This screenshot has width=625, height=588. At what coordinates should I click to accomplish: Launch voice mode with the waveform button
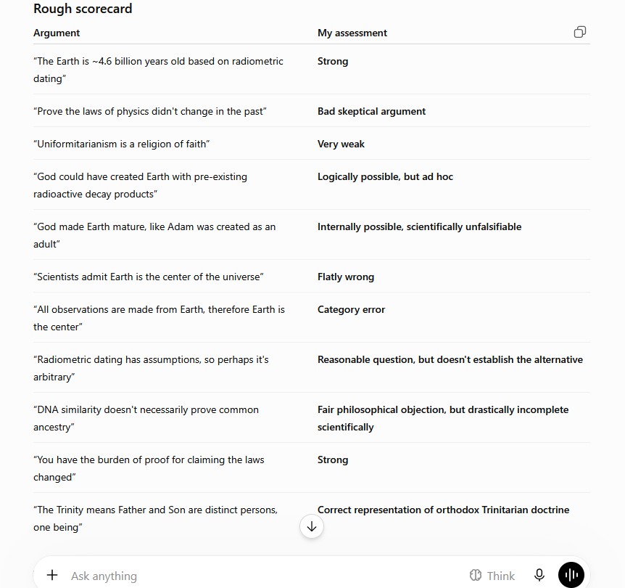point(571,575)
